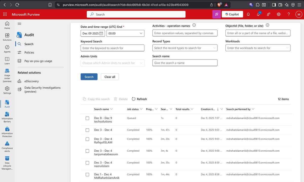Open the Admin Units dropdown
This screenshot has width=304, height=182.
tap(112, 63)
